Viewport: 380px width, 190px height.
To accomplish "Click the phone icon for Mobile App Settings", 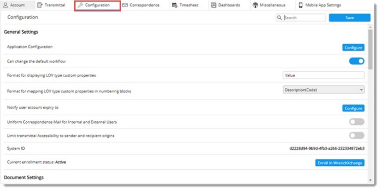I will tap(301, 5).
